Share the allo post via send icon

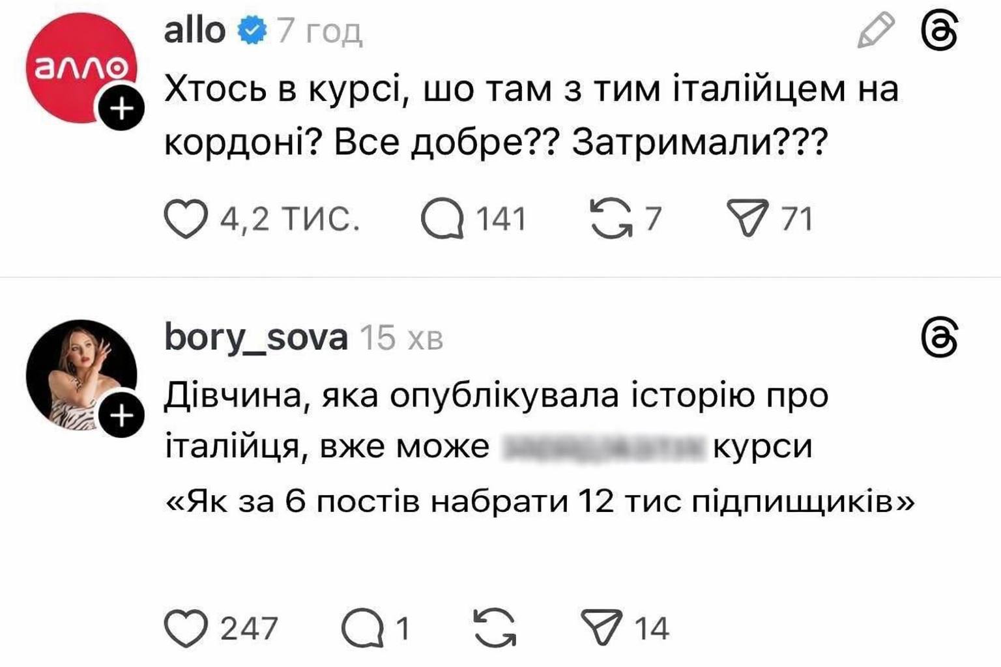point(747,219)
